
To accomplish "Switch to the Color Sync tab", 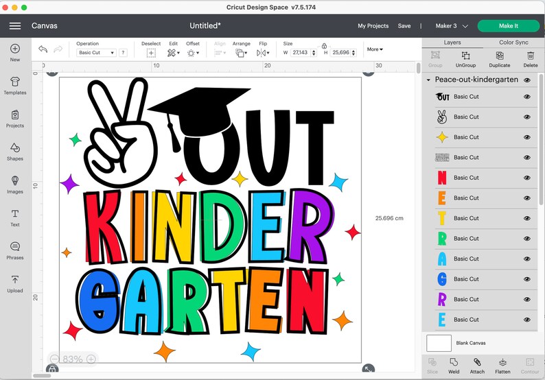I will [x=513, y=43].
